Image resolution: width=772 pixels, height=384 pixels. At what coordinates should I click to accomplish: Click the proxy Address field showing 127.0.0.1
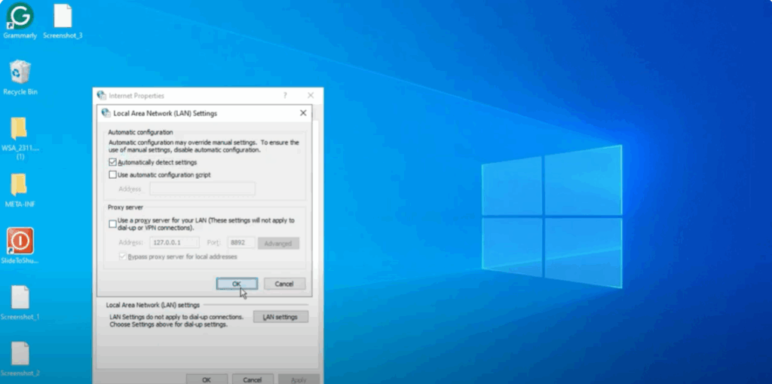174,242
